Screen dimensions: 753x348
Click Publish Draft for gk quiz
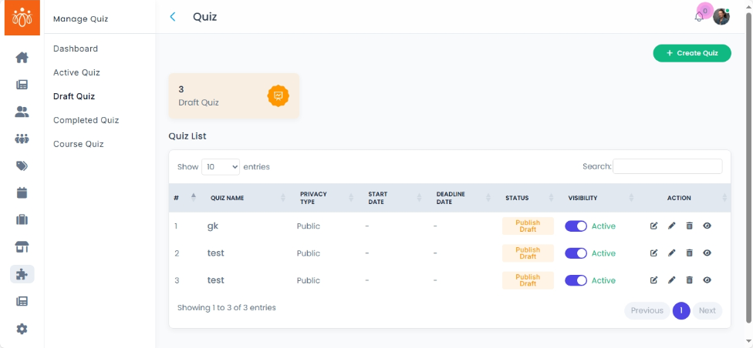tap(528, 226)
